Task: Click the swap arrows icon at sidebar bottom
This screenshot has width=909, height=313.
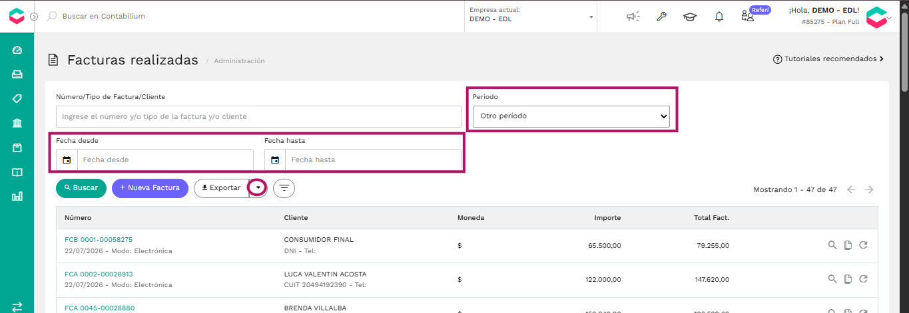Action: coord(17,306)
